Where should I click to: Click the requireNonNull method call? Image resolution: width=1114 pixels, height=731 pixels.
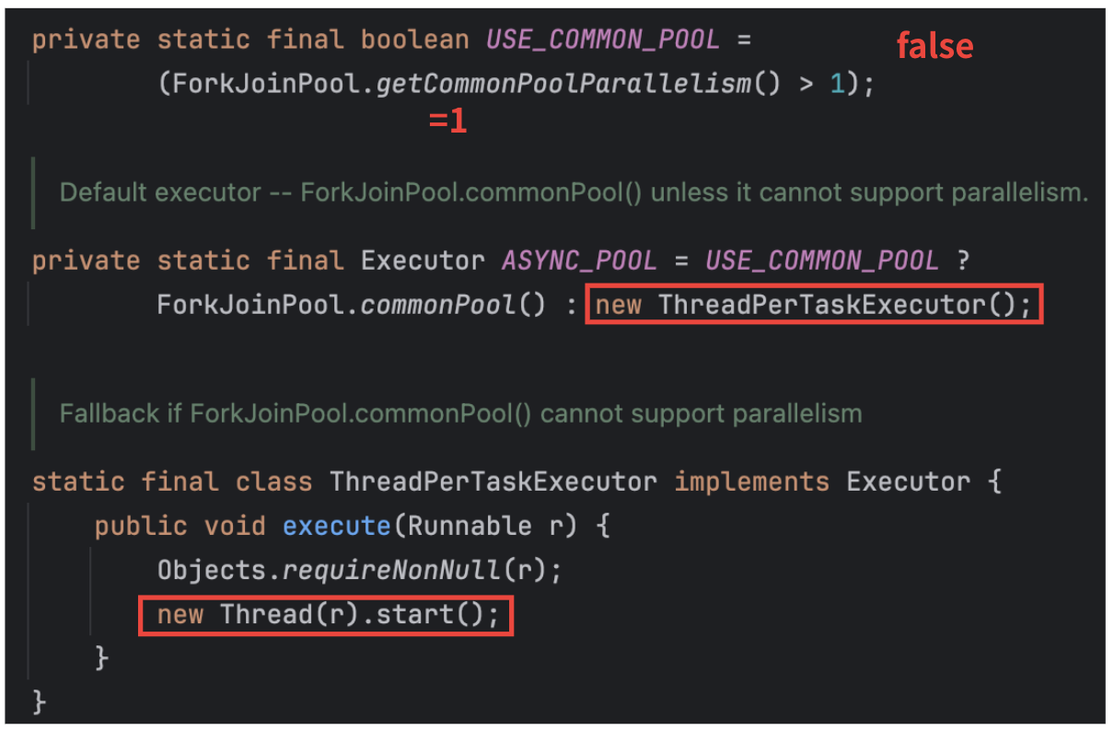(x=391, y=570)
